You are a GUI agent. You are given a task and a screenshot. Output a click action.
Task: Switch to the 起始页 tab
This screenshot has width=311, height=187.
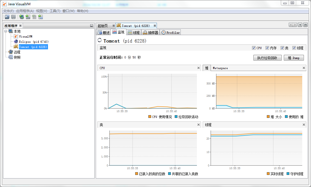103,26
